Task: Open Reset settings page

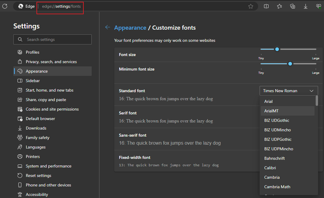Action: click(x=53, y=175)
